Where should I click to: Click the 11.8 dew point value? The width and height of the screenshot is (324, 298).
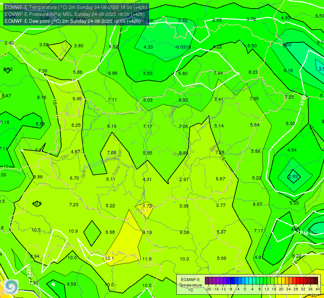pyautogui.click(x=147, y=259)
